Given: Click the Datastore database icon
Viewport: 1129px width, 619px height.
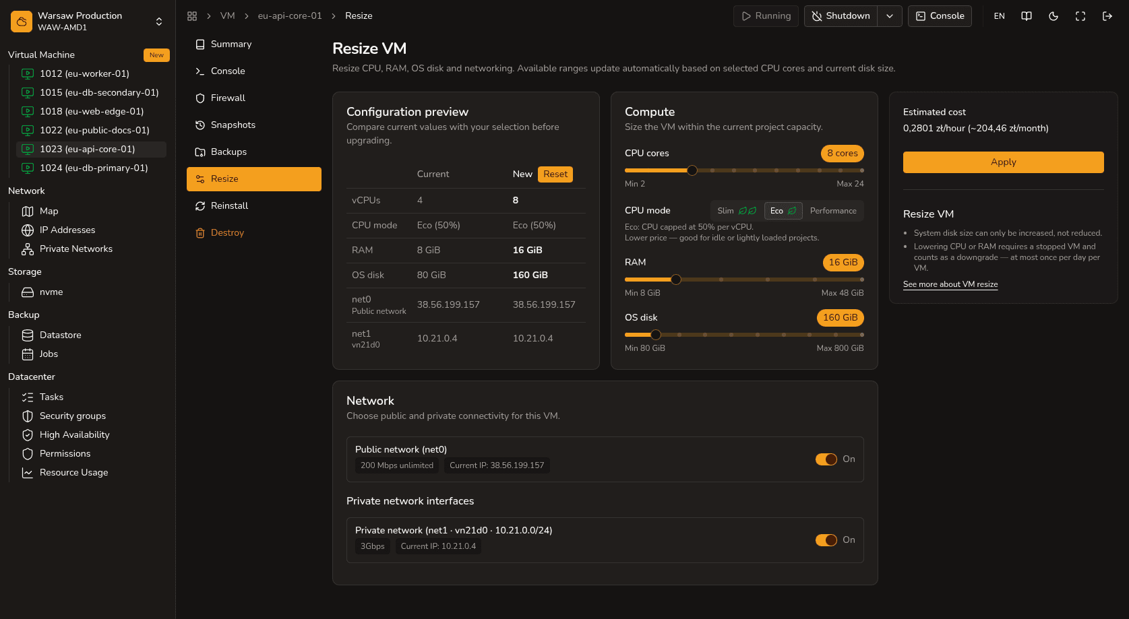Looking at the screenshot, I should point(28,335).
